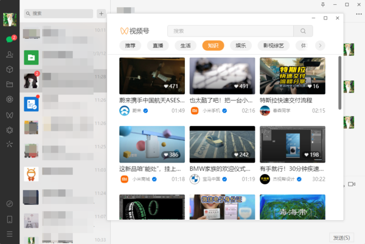
Task: Open the Mini Programs icon near sidebar bottom
Action: click(x=9, y=203)
